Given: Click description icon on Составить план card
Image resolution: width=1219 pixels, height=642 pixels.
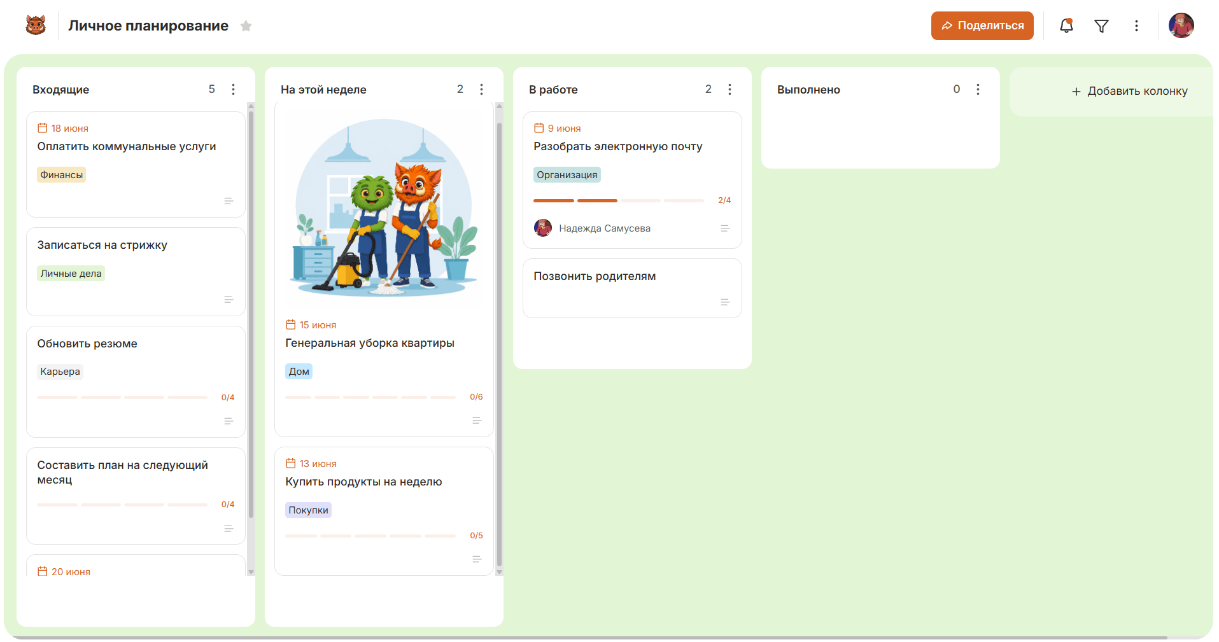Looking at the screenshot, I should point(229,529).
